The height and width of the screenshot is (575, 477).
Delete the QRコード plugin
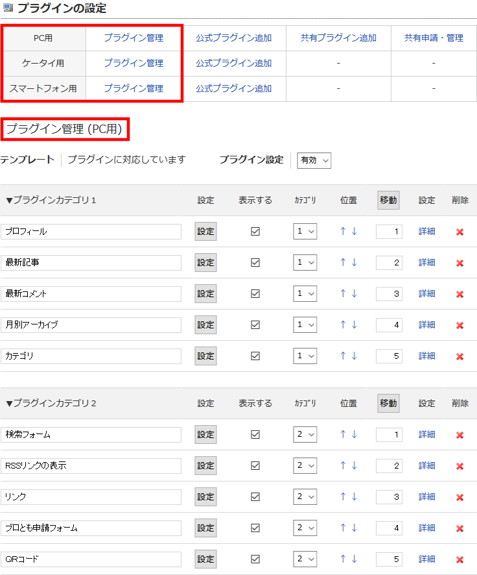point(460,559)
